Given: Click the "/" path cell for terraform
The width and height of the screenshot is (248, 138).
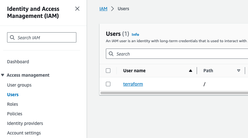Looking at the screenshot, I should click(204, 84).
